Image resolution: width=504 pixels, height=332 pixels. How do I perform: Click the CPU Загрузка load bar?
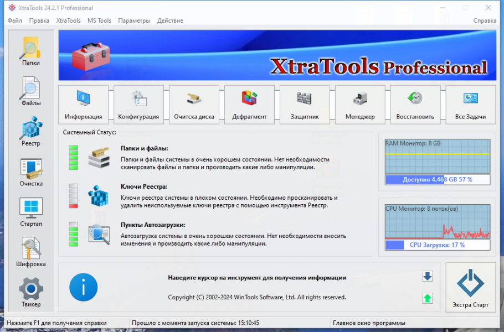pyautogui.click(x=438, y=245)
